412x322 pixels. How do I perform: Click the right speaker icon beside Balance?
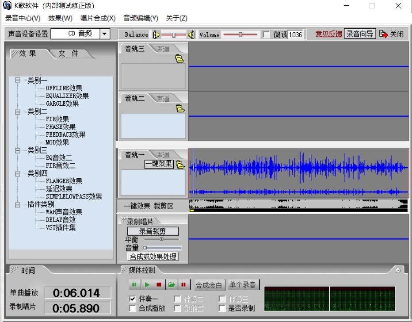[191, 34]
